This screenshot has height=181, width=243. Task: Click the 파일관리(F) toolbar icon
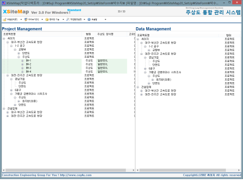[x=5, y=20]
